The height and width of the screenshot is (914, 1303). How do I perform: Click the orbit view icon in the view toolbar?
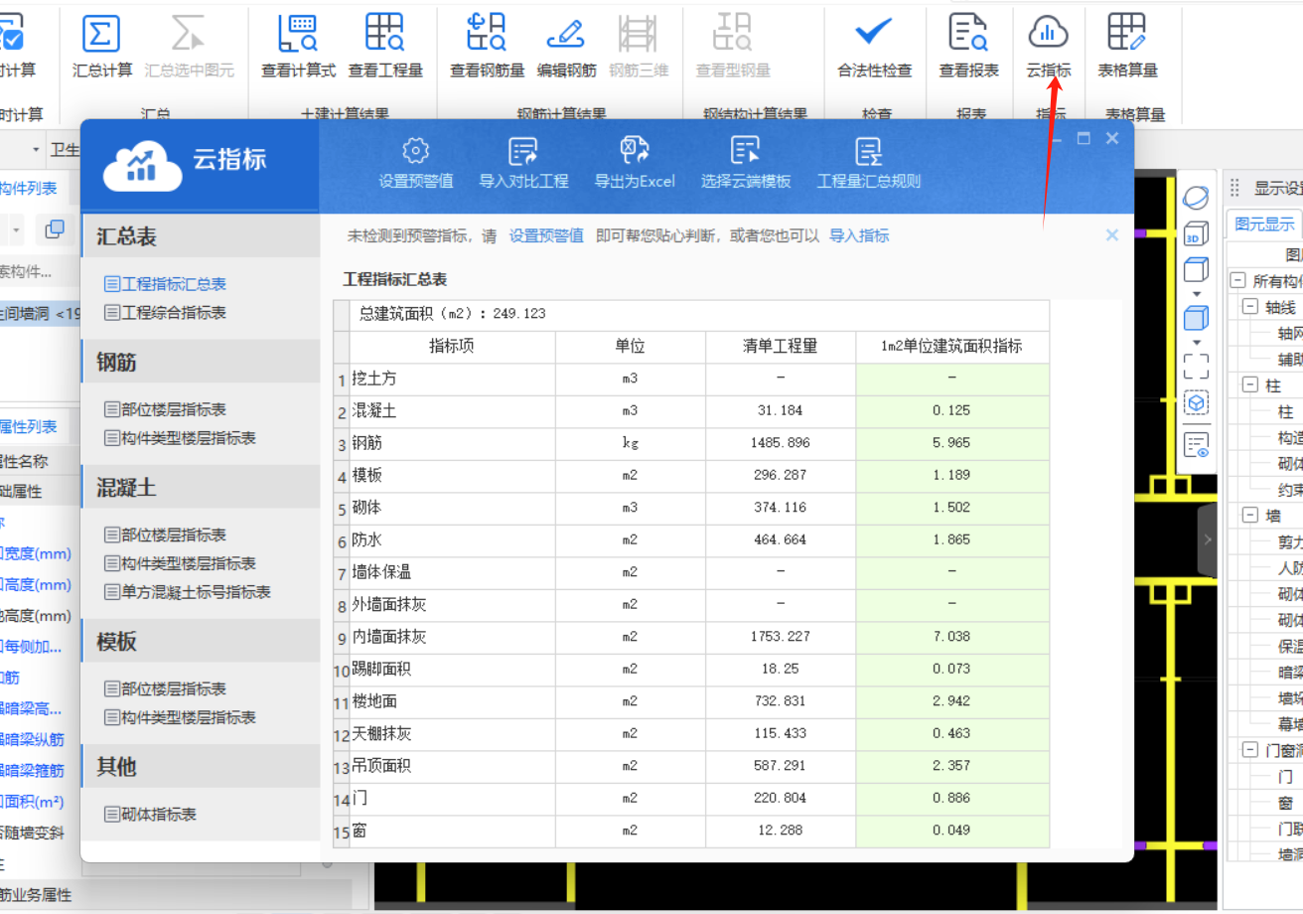(x=1197, y=197)
